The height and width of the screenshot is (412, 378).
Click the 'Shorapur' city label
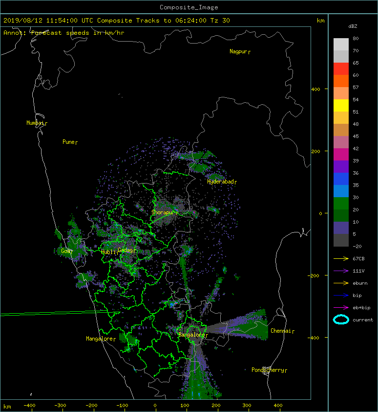(x=163, y=212)
